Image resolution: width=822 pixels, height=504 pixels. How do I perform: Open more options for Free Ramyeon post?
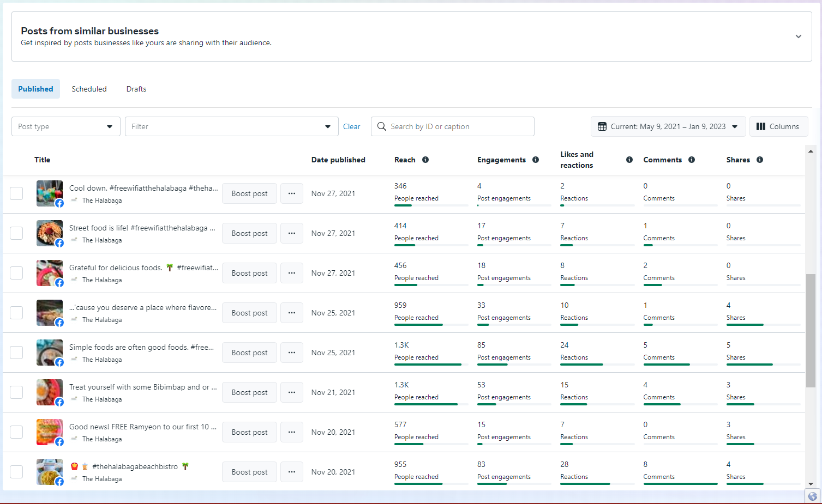point(292,432)
